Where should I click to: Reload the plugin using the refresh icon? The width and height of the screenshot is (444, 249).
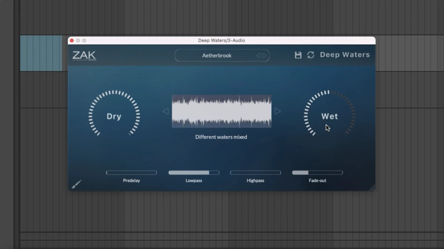coord(310,54)
